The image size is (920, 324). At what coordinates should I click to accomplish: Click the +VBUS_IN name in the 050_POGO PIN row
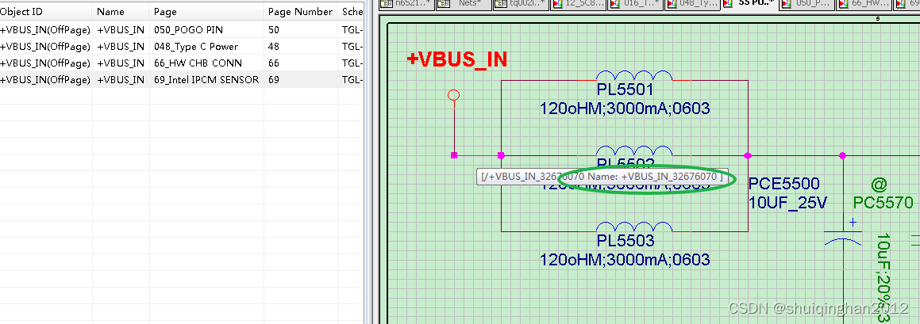121,30
